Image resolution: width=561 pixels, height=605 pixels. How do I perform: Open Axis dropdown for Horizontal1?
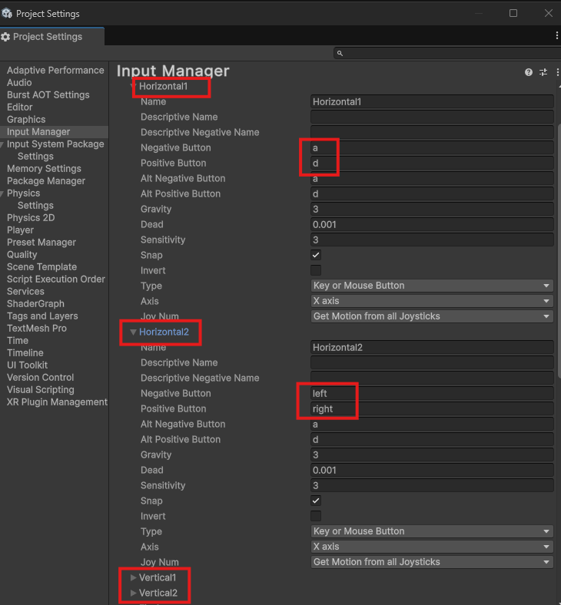point(432,301)
